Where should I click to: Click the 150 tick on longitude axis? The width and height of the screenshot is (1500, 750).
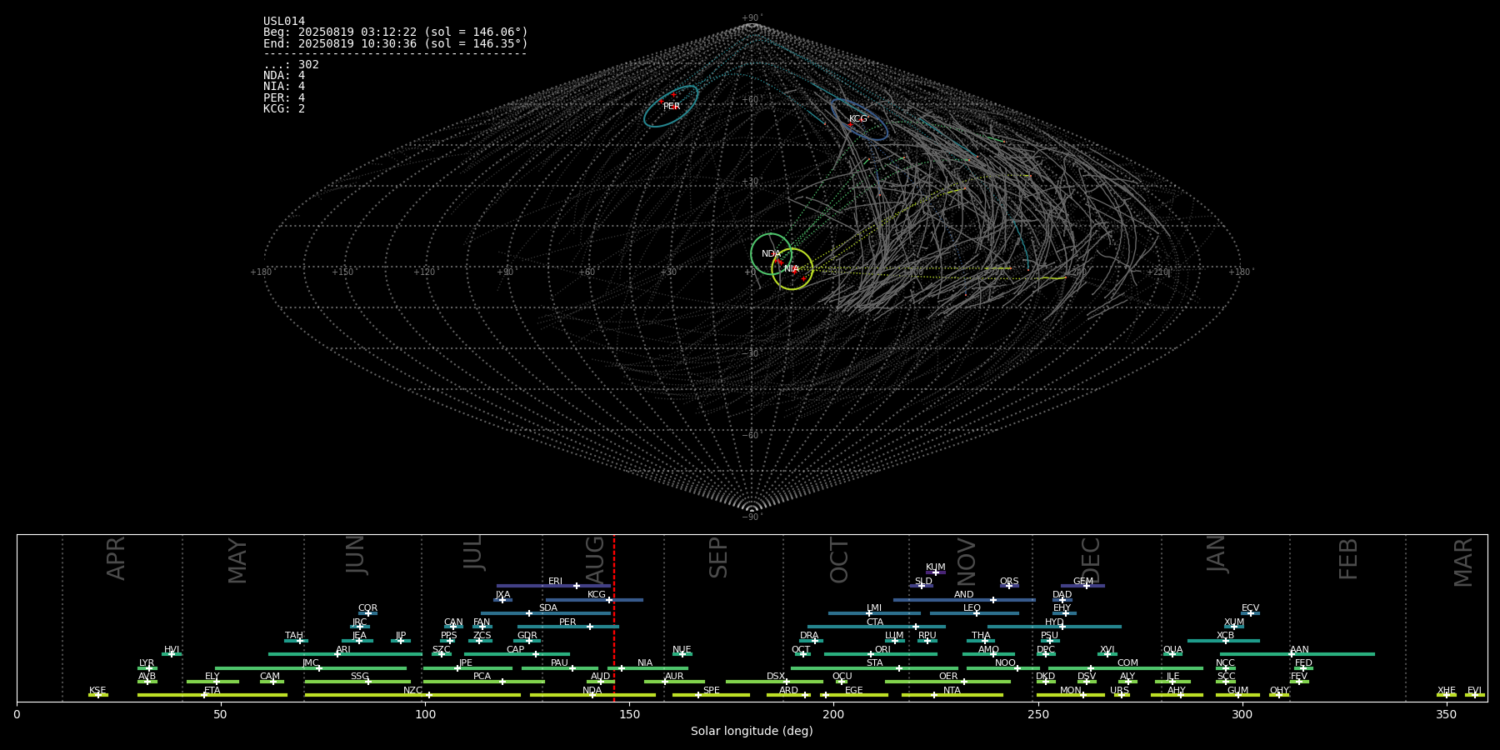(x=629, y=714)
